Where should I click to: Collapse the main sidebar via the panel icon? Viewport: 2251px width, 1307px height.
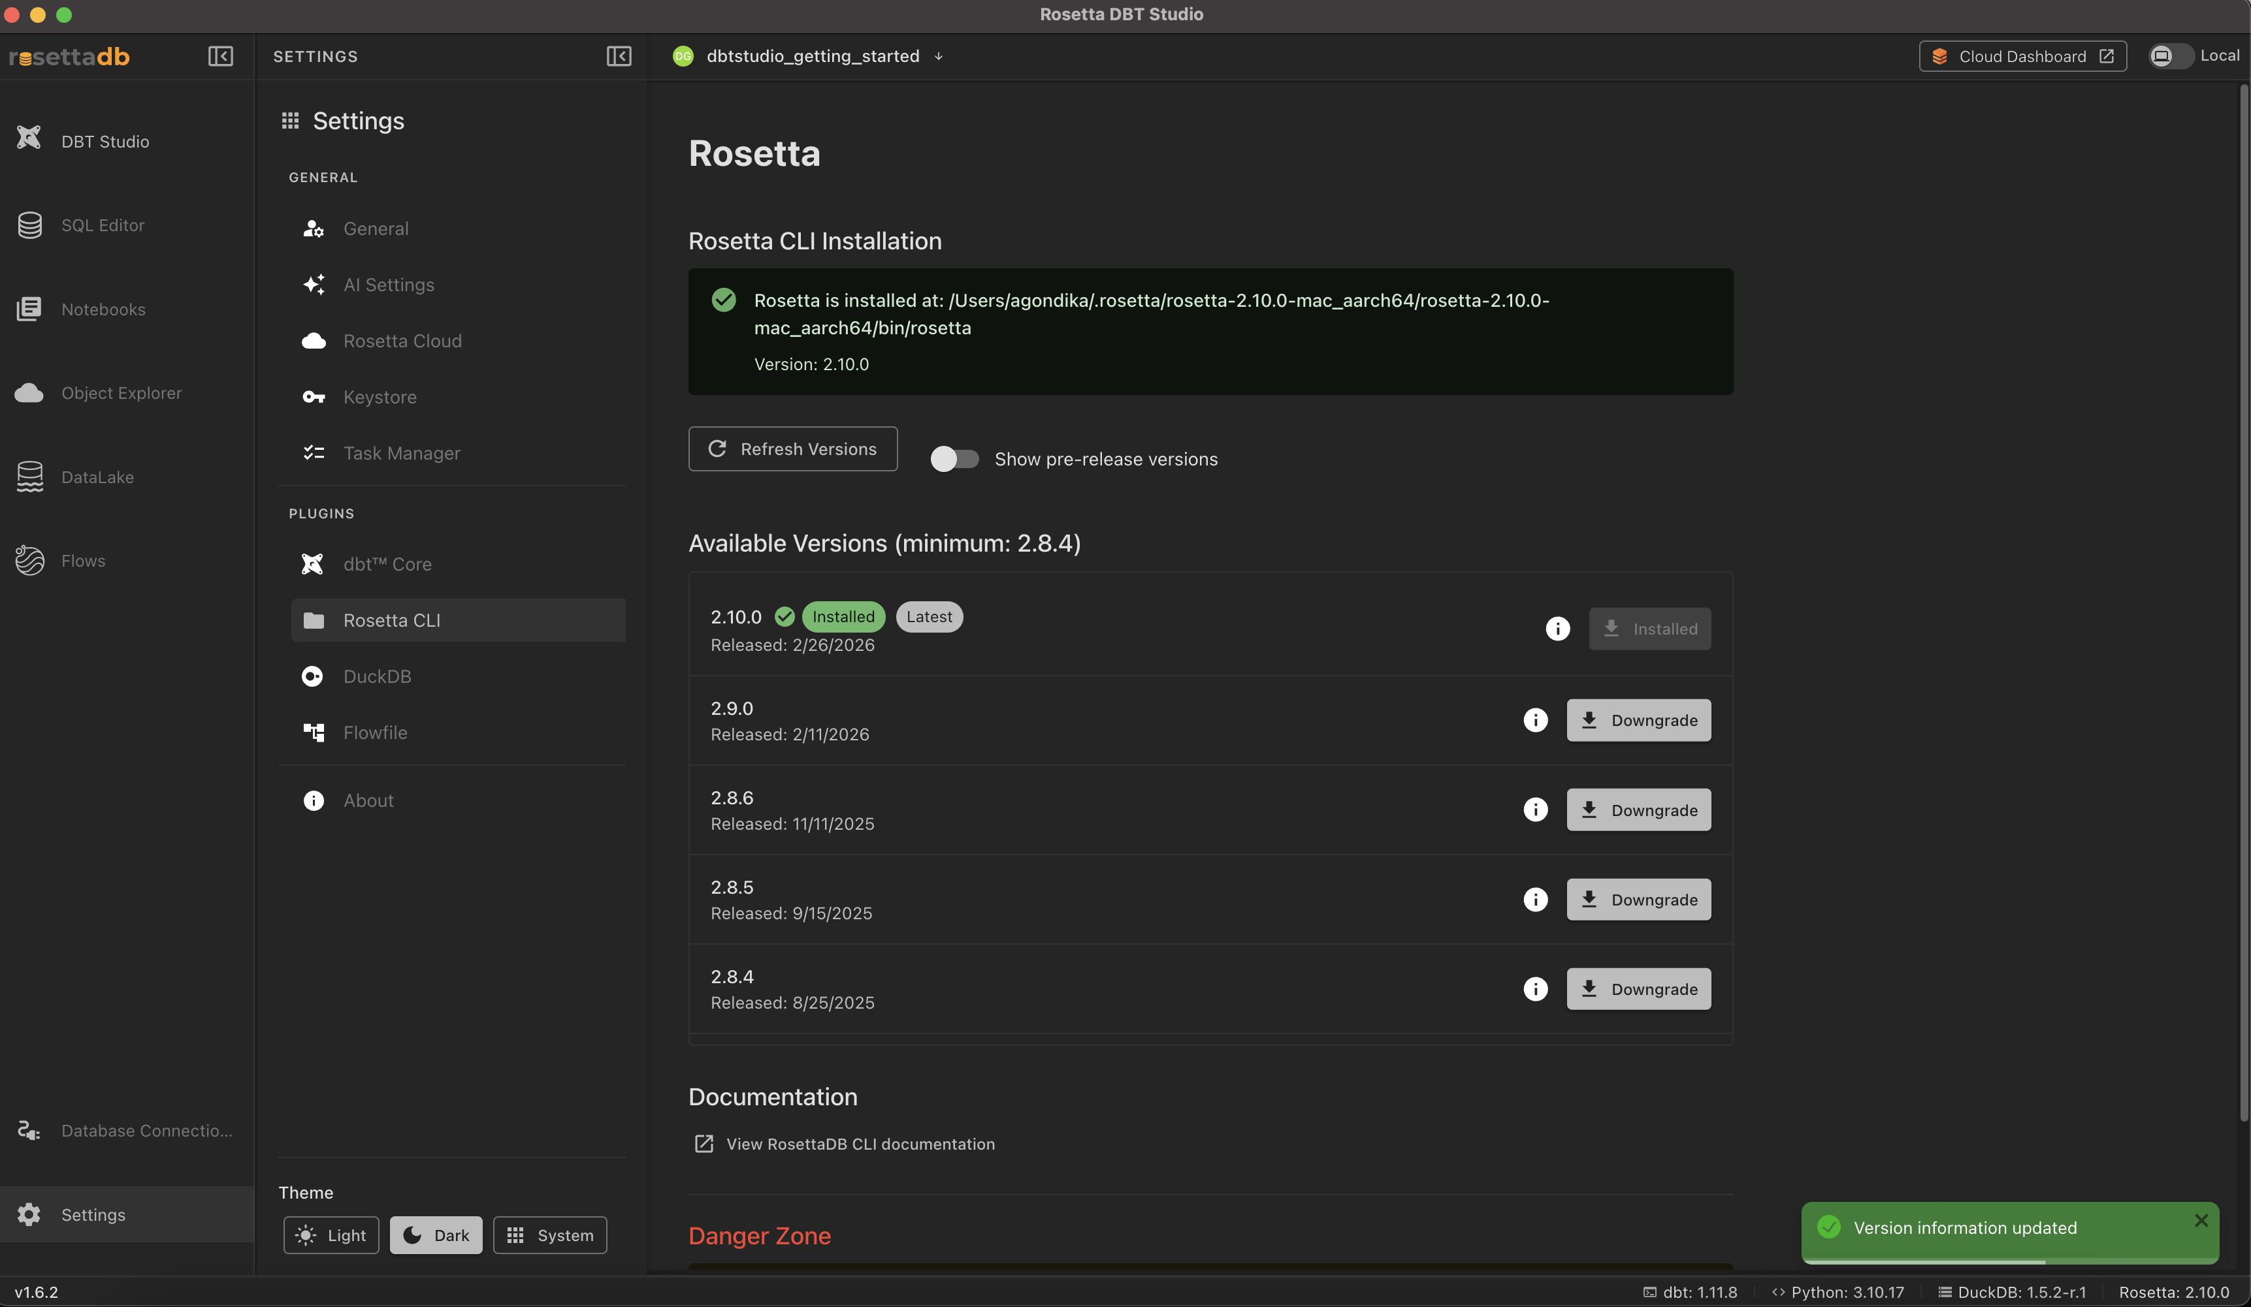pos(221,56)
